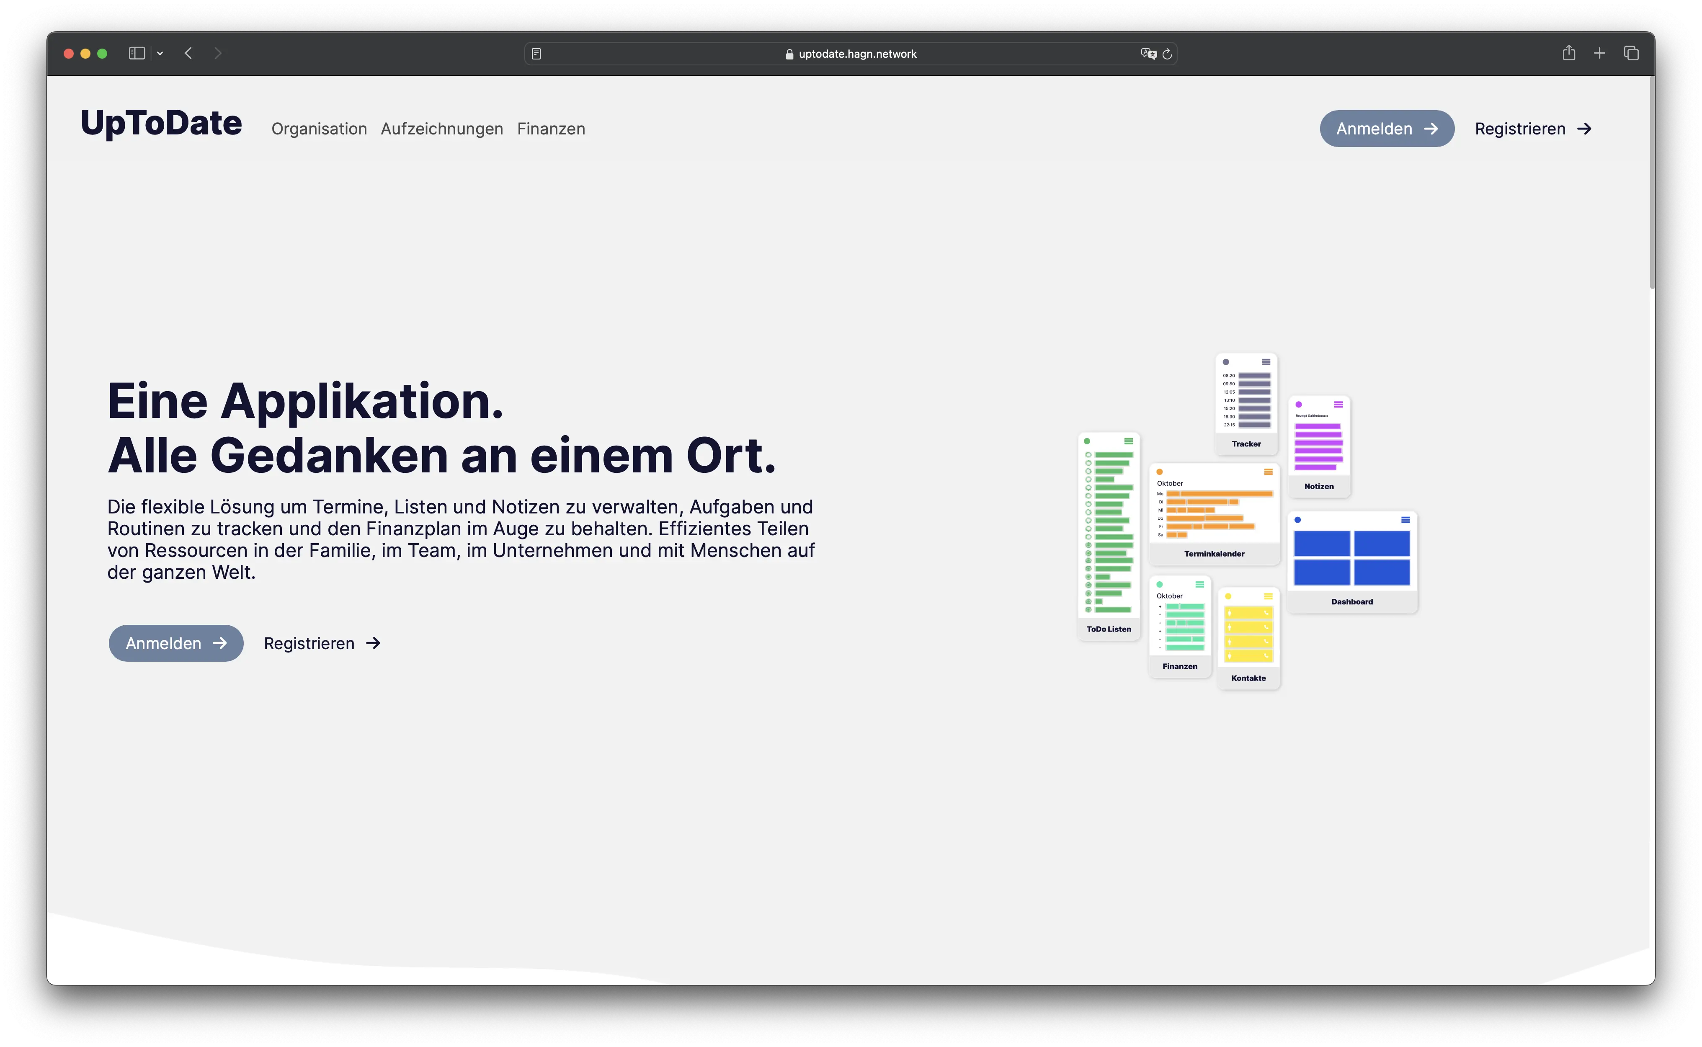This screenshot has width=1702, height=1047.
Task: Open the Organisation nav menu
Action: [319, 129]
